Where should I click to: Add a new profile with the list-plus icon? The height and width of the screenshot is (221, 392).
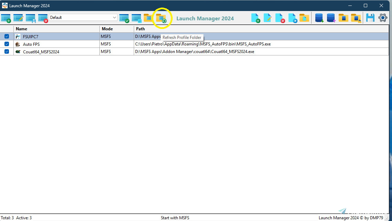click(x=6, y=18)
